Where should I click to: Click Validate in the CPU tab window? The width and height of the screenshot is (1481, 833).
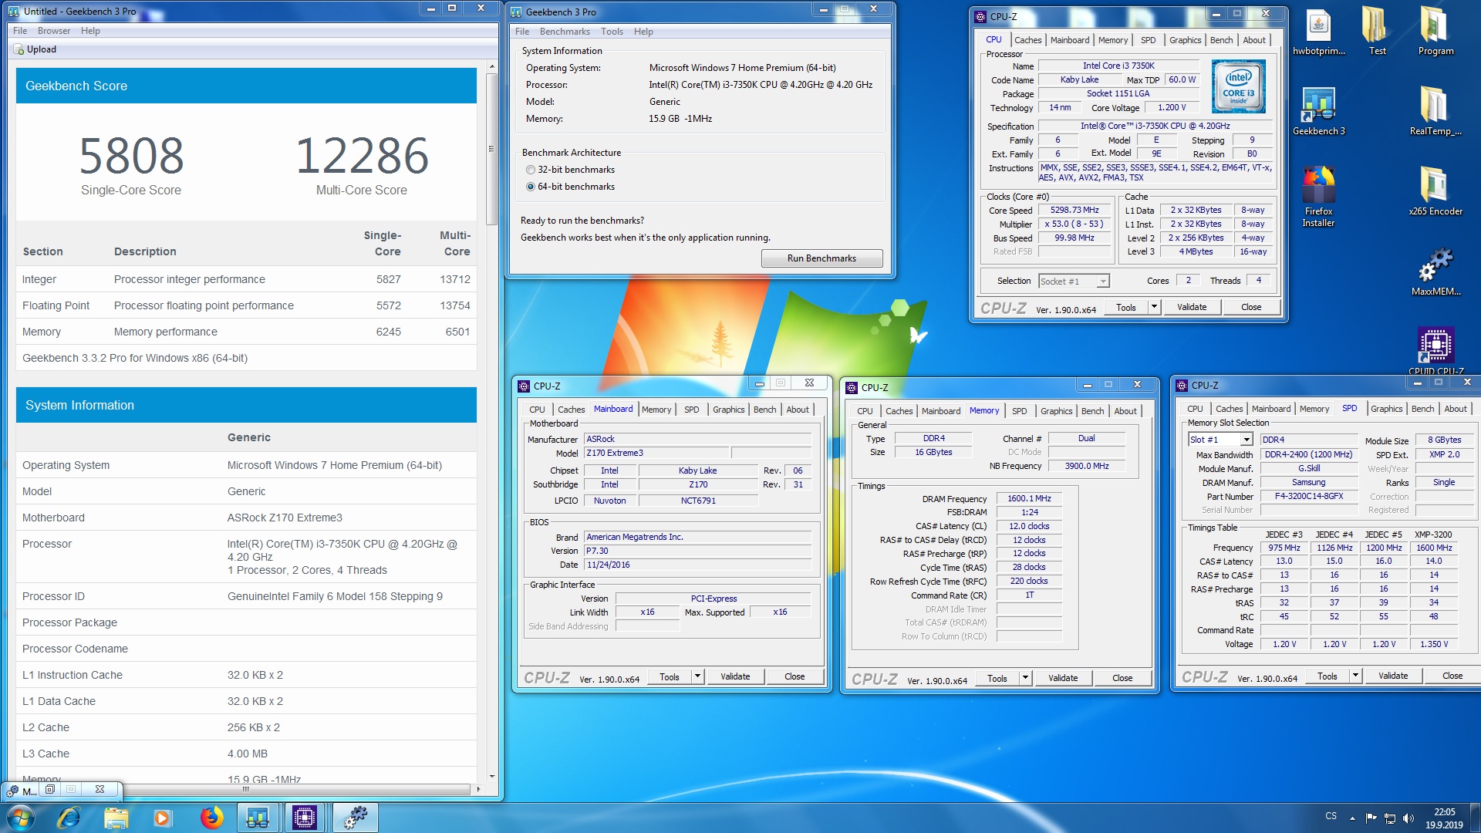pos(1192,307)
